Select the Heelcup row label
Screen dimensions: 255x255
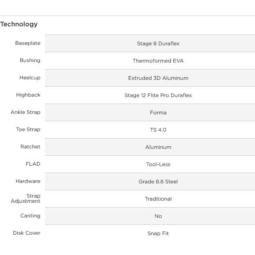tap(30, 78)
